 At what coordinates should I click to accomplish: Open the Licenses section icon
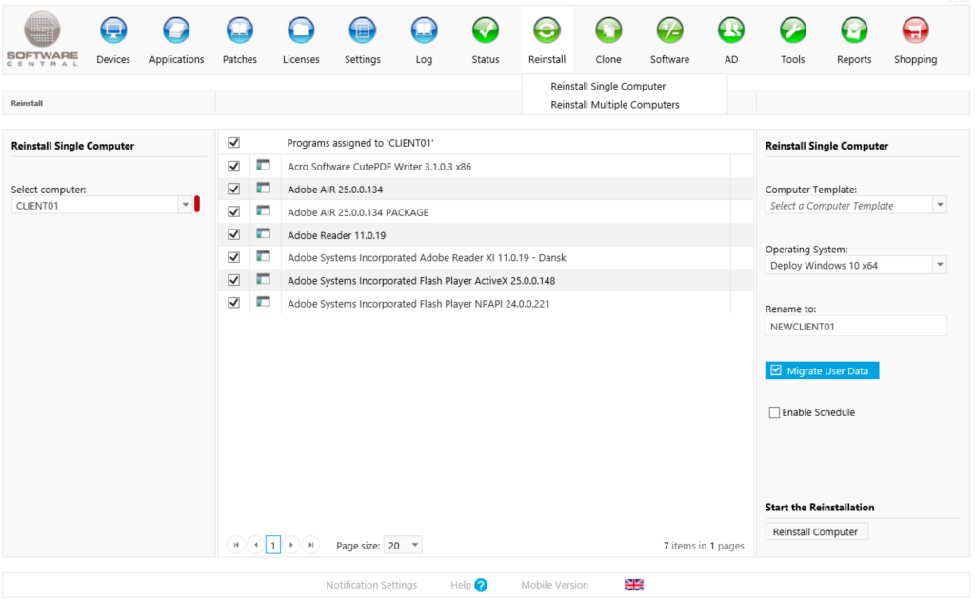[301, 30]
